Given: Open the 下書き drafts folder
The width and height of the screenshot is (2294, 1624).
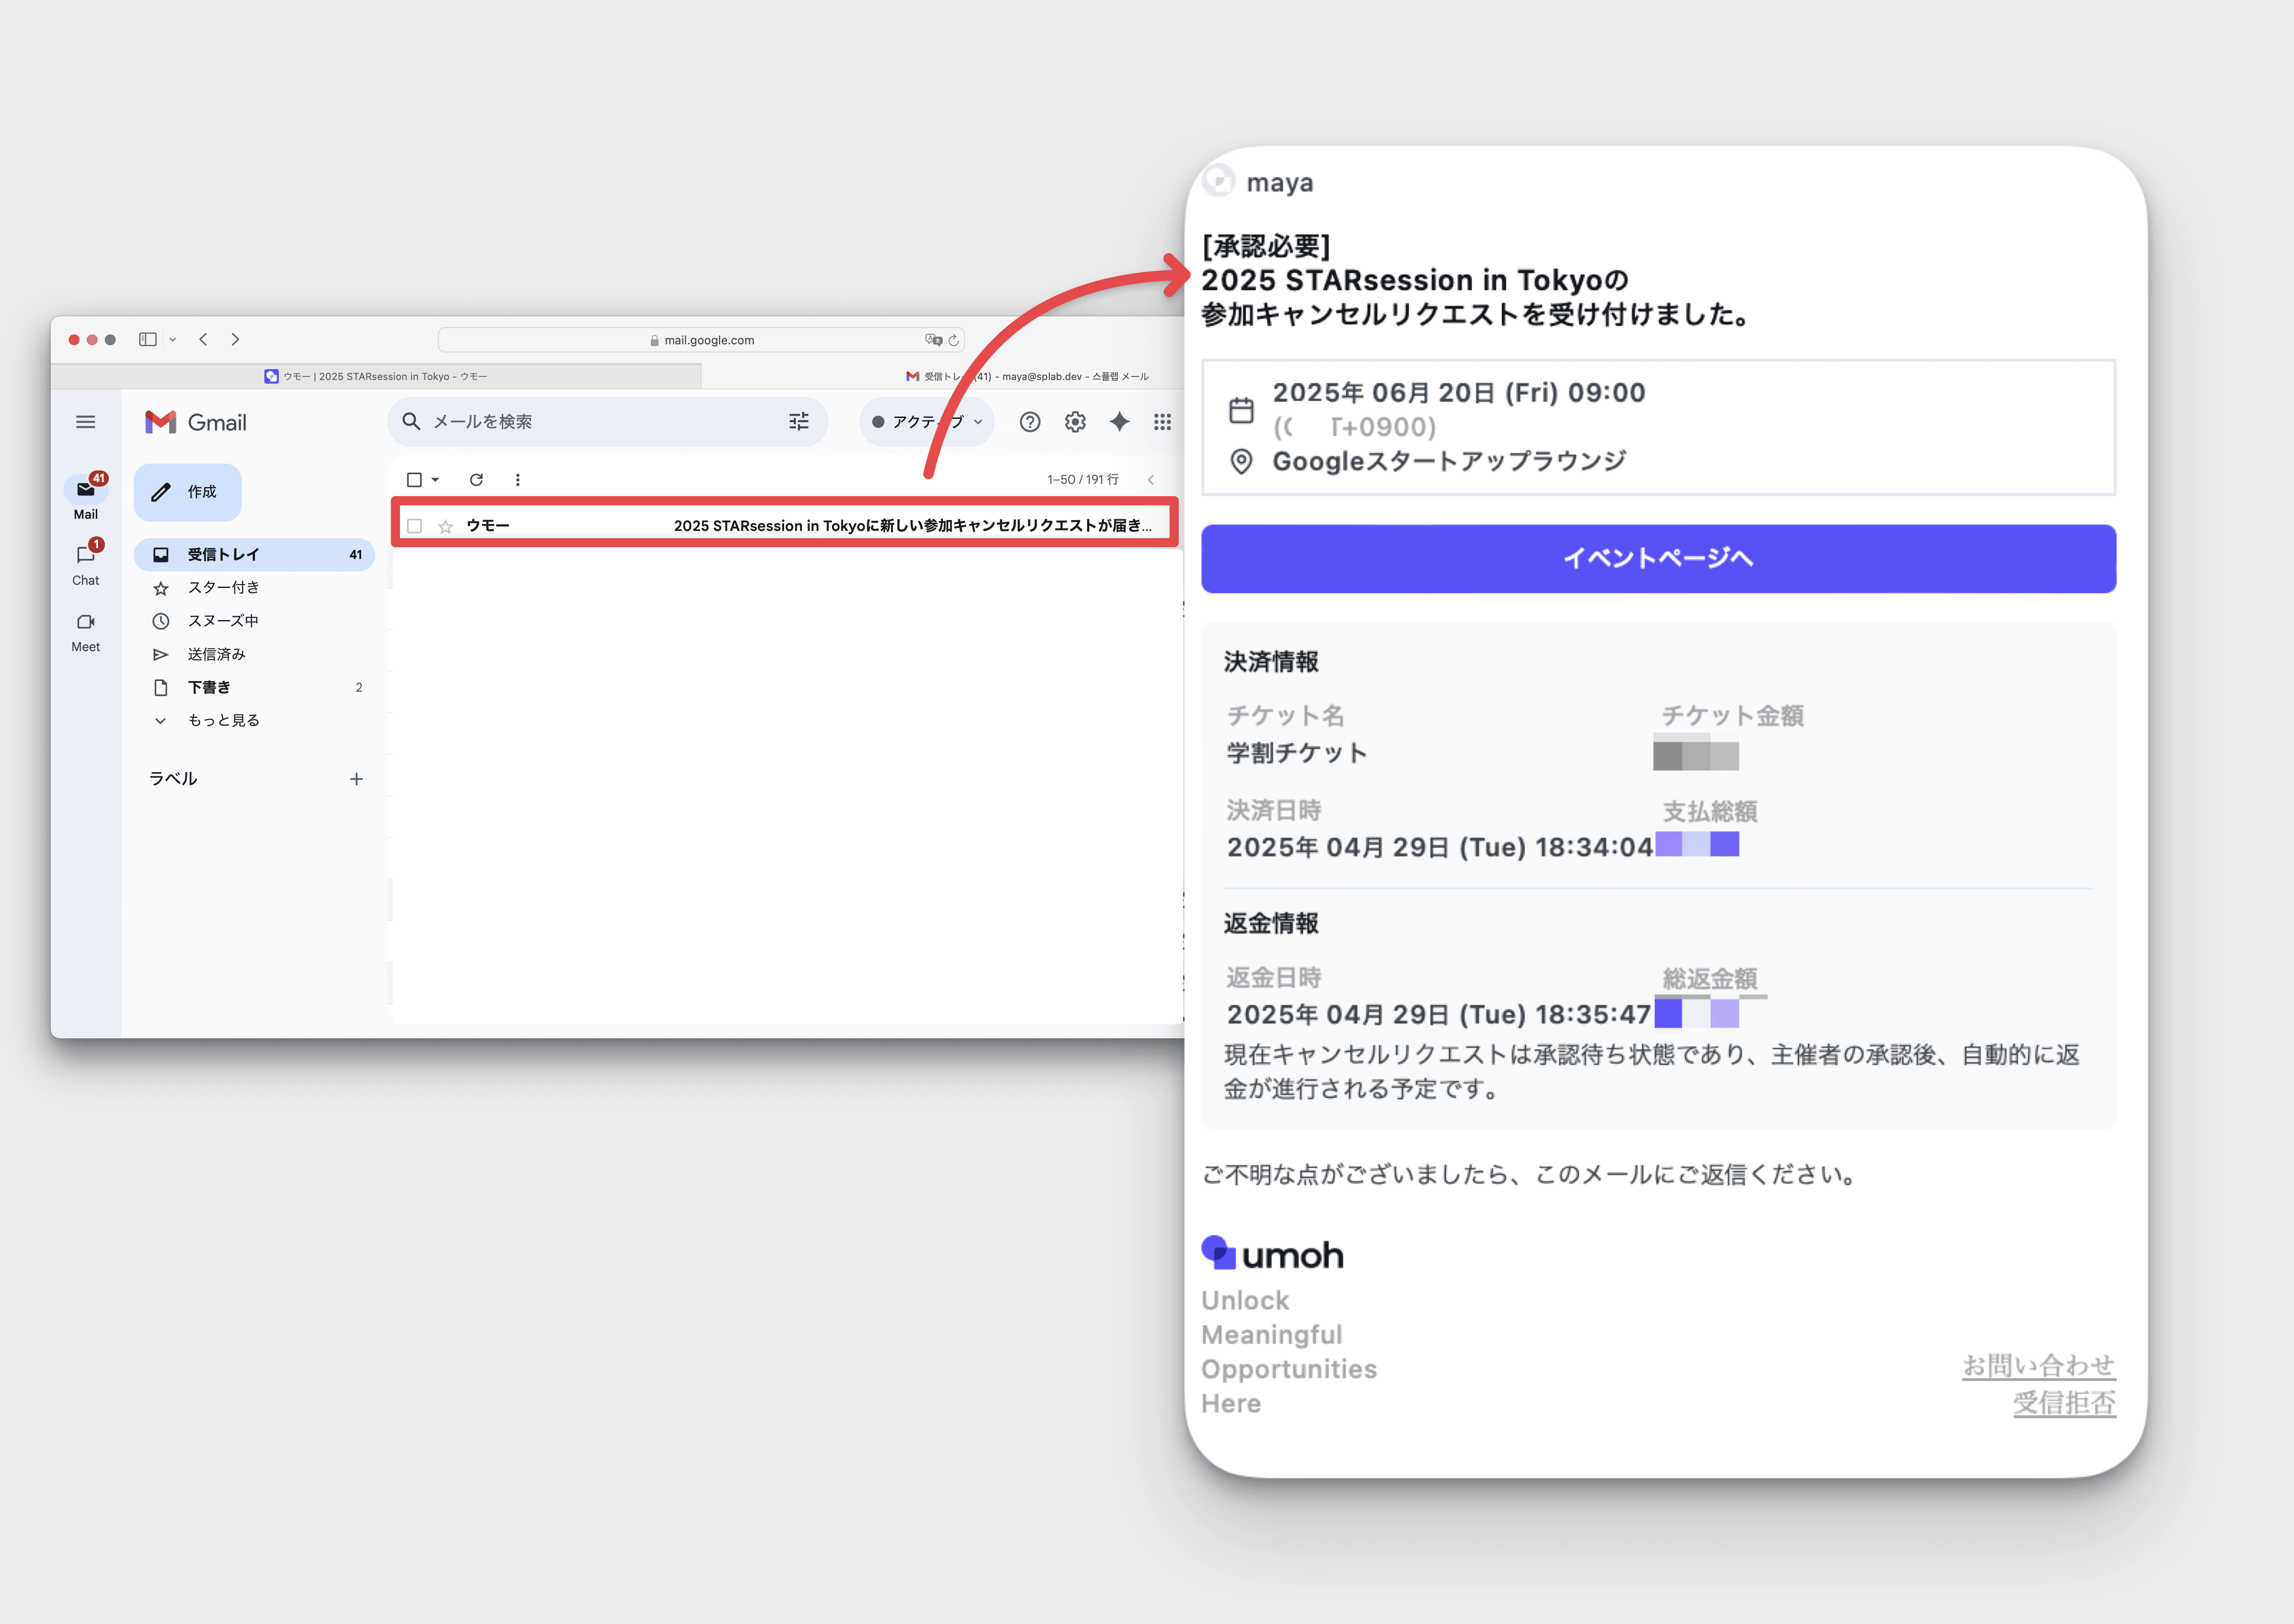Looking at the screenshot, I should [x=209, y=687].
